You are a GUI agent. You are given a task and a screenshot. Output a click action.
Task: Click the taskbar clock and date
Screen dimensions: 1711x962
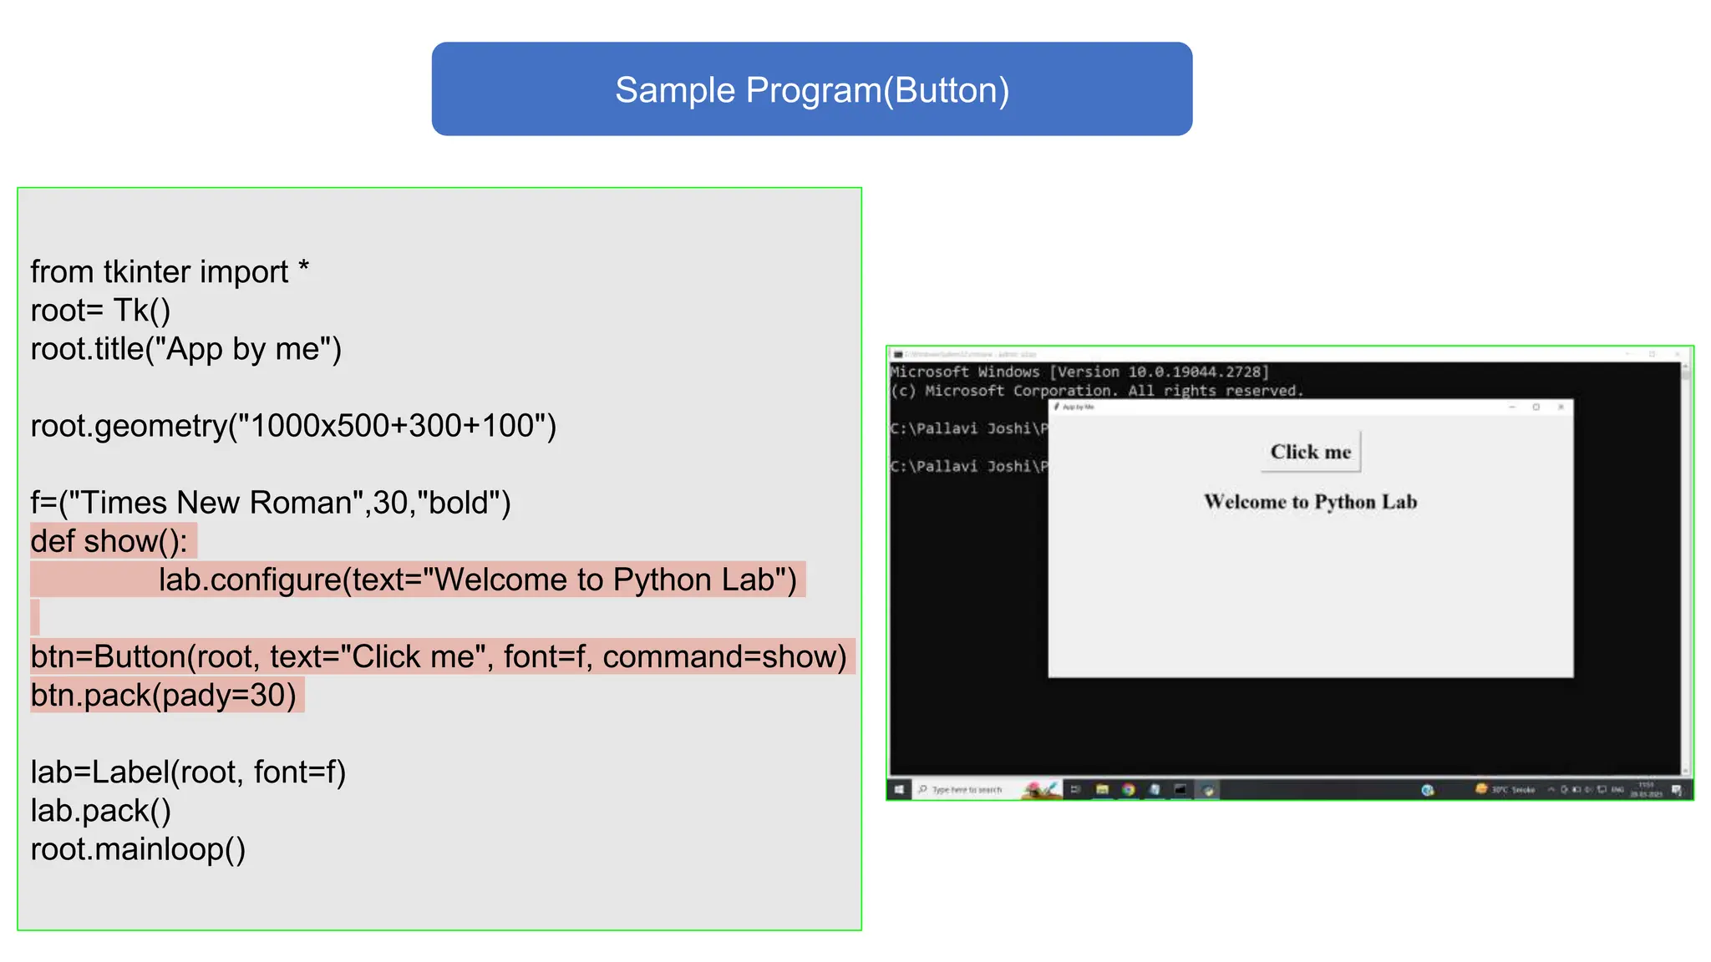pyautogui.click(x=1645, y=789)
